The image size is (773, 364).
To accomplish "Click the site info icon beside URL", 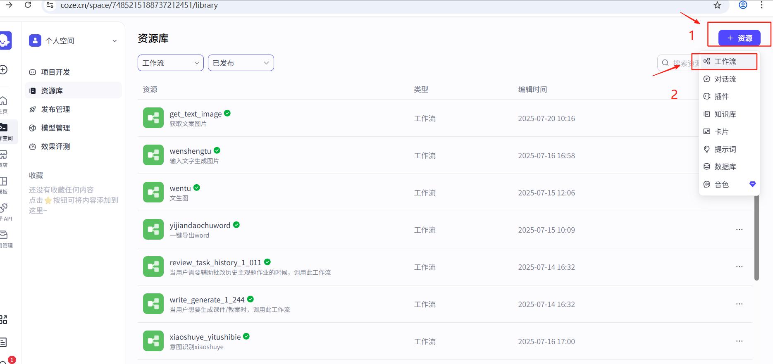I will click(x=50, y=5).
